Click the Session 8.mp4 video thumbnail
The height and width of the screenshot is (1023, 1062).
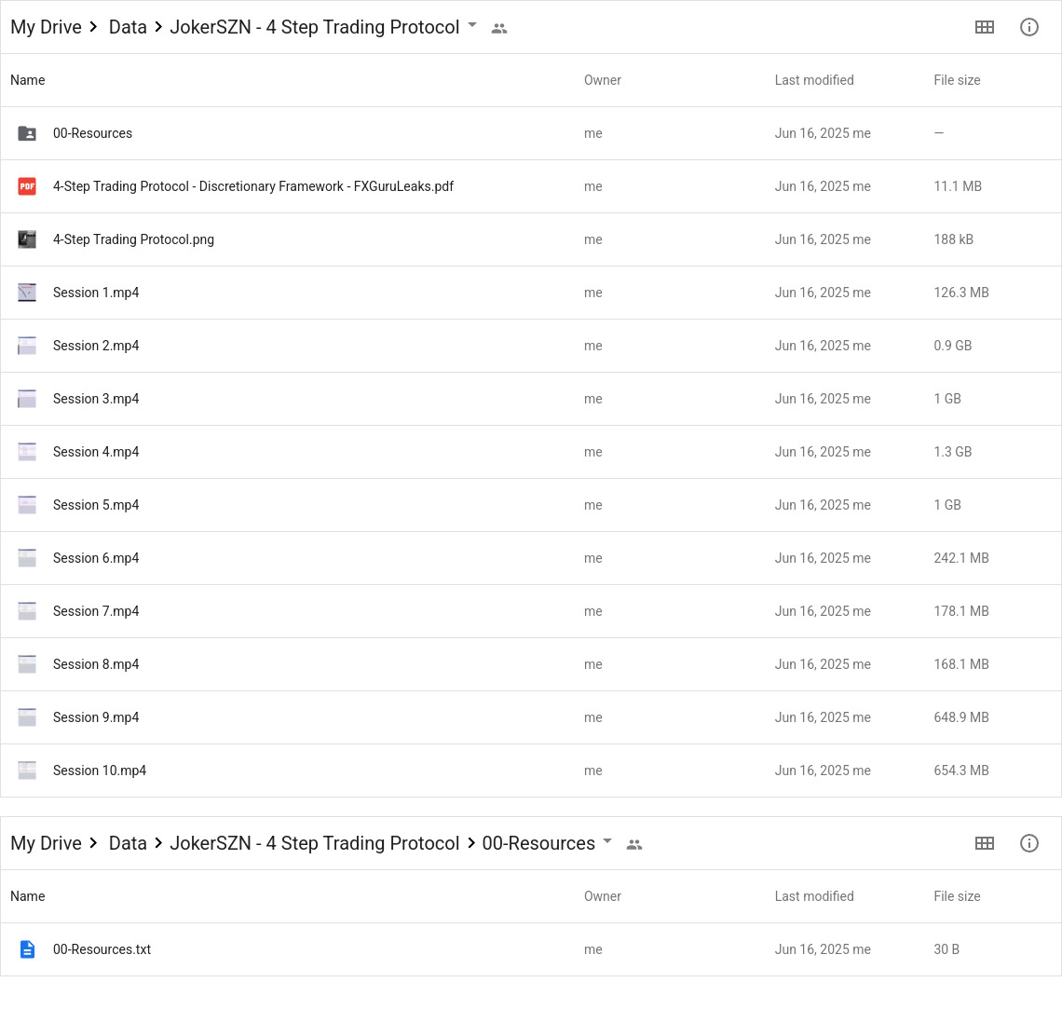[27, 664]
